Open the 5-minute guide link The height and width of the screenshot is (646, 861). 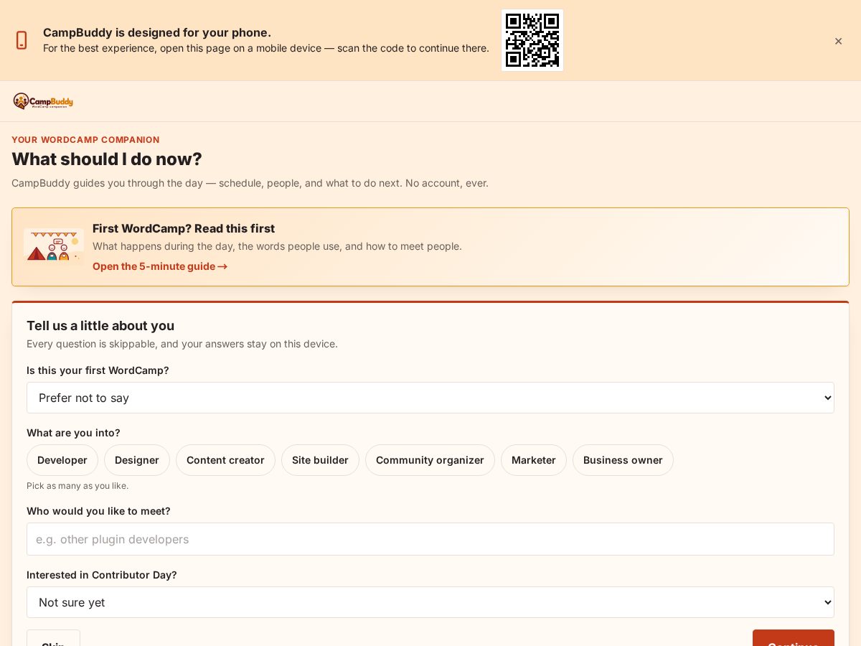tap(160, 266)
